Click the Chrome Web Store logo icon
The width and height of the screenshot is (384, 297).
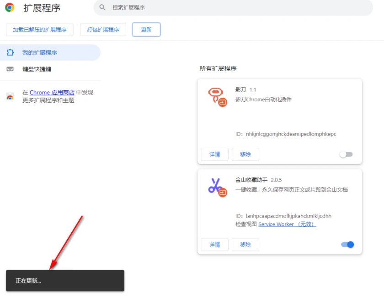tap(10, 96)
